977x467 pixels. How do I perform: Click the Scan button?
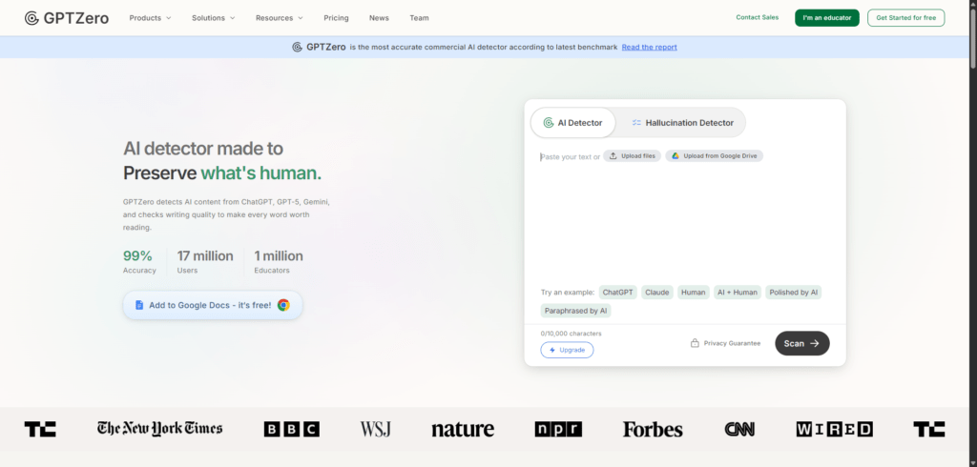pos(801,343)
